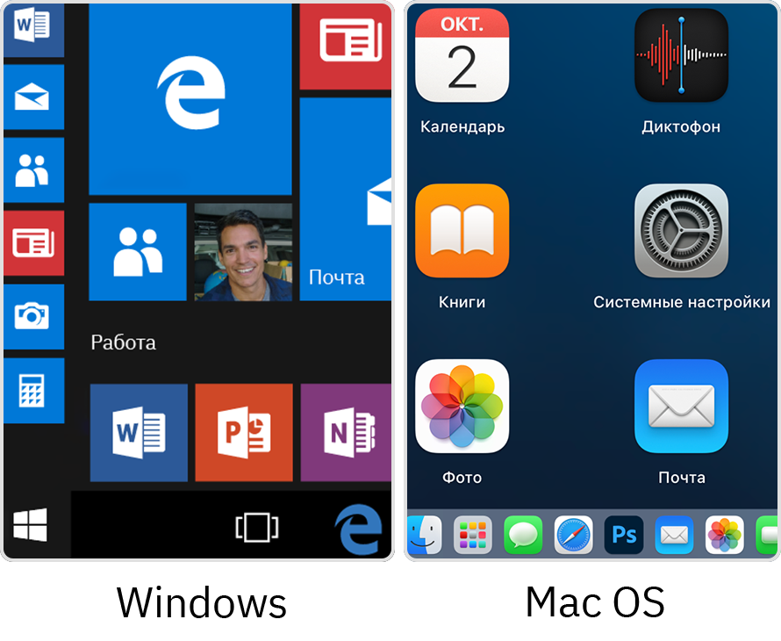Open Task View from the Windows taskbar

[256, 527]
